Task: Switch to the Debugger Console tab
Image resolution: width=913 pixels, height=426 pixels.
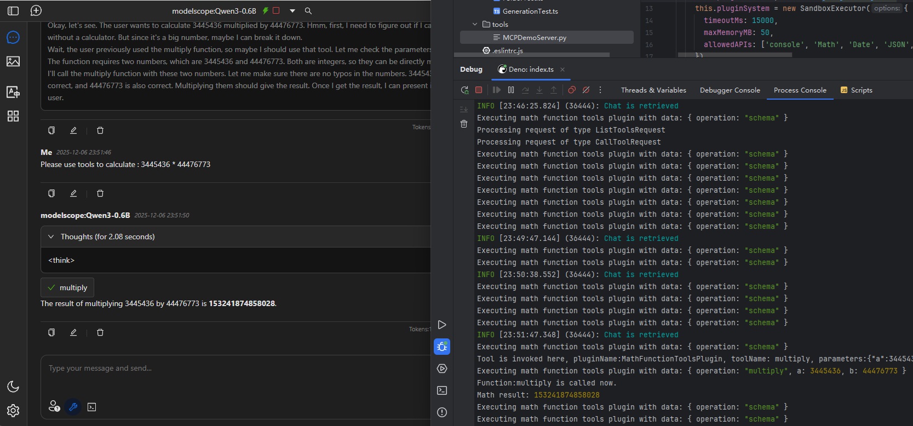Action: click(x=730, y=90)
